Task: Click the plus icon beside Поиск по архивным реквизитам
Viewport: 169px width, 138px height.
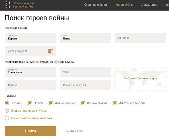Action: click(7, 118)
